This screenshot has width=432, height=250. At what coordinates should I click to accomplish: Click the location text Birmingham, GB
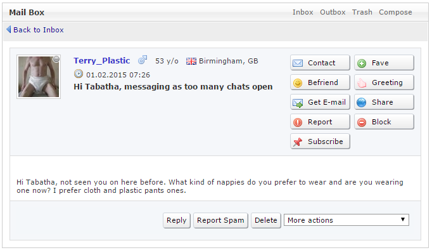click(229, 61)
